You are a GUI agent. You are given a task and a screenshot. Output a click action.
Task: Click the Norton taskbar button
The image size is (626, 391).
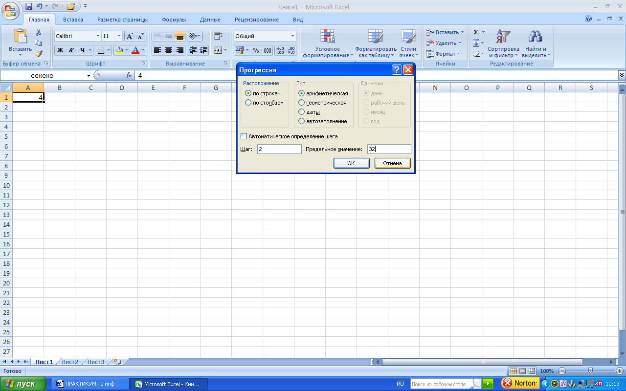pos(520,383)
